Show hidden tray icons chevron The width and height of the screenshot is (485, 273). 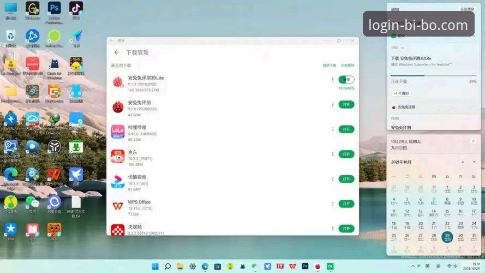pyautogui.click(x=412, y=266)
